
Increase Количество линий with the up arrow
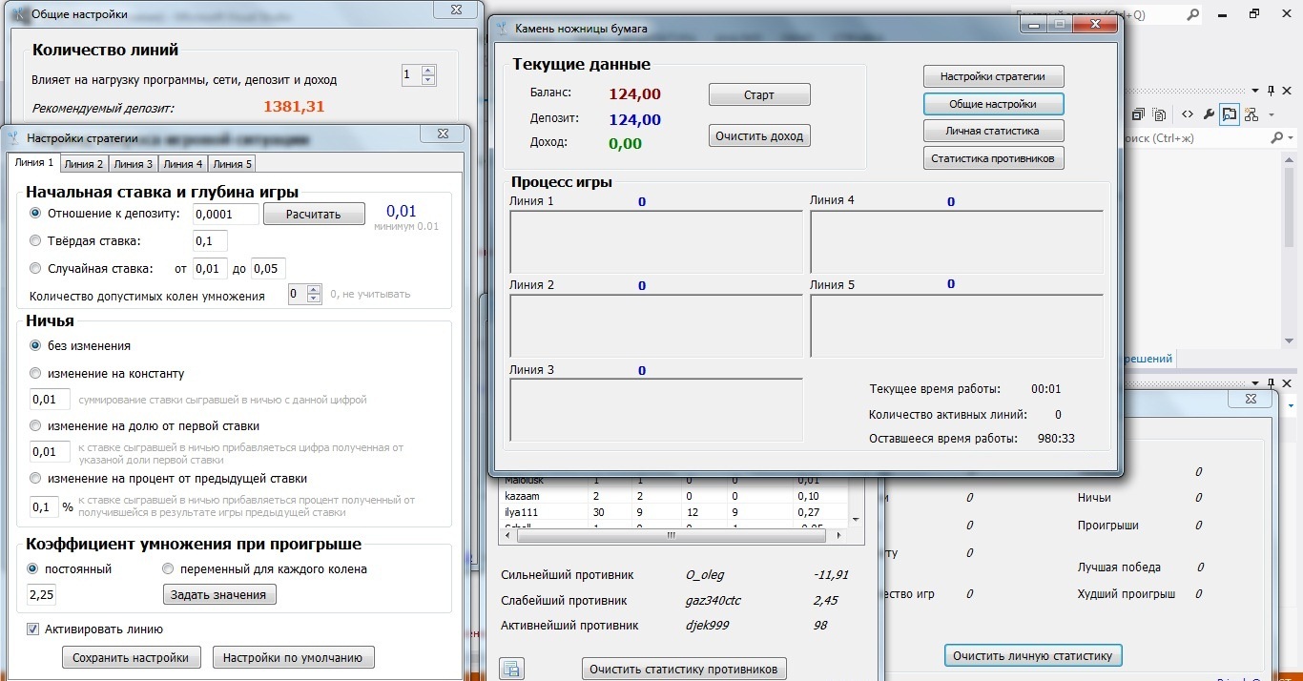point(428,70)
